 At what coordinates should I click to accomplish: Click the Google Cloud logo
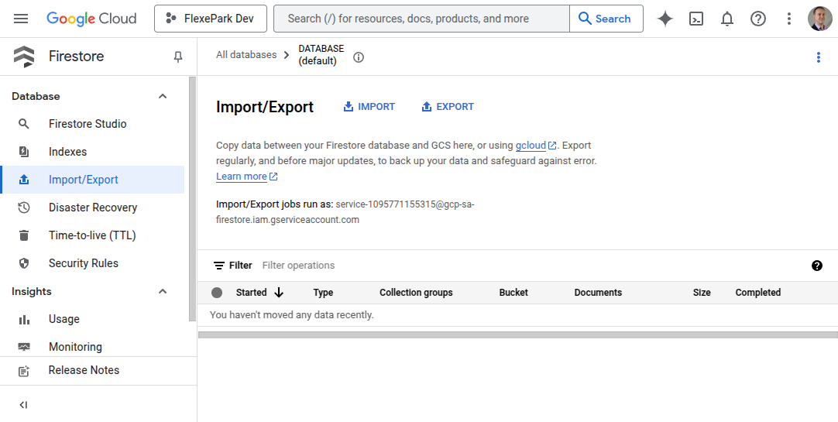[91, 19]
